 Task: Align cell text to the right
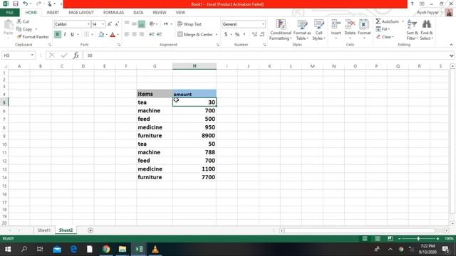tap(142, 34)
